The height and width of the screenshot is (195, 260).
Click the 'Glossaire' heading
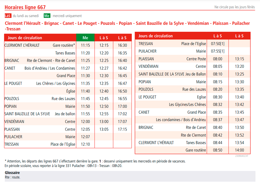12,173
